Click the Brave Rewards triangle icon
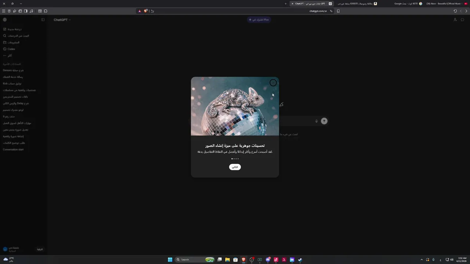The width and height of the screenshot is (470, 264). pos(140,11)
